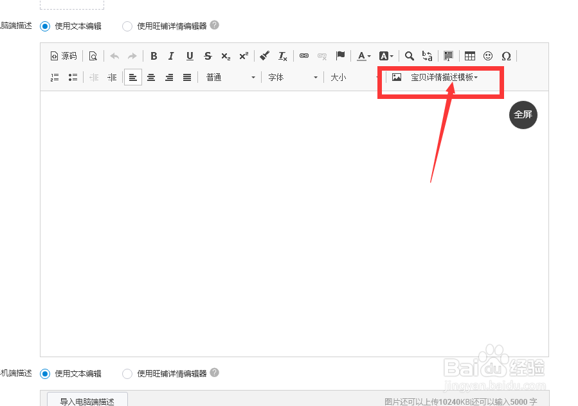Click the 全屏 fullscreen button
This screenshot has height=406, width=578.
click(x=523, y=114)
